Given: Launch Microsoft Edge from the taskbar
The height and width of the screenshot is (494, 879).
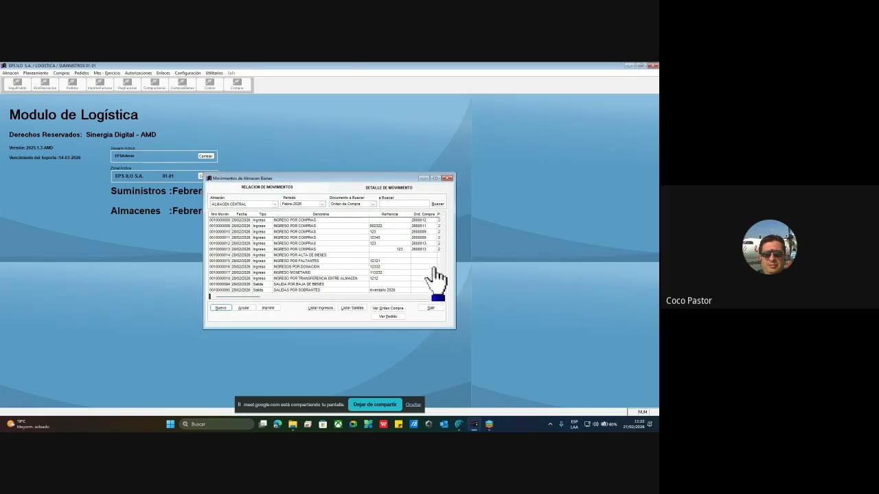Looking at the screenshot, I should [x=277, y=424].
